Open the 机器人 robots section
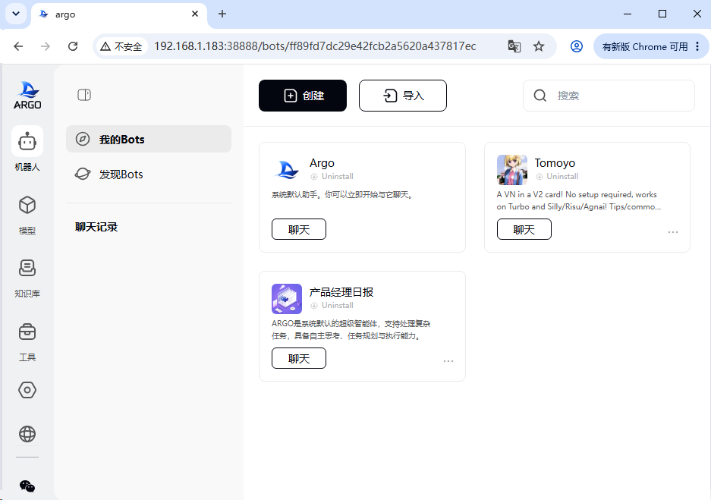This screenshot has height=500, width=711. [x=27, y=149]
